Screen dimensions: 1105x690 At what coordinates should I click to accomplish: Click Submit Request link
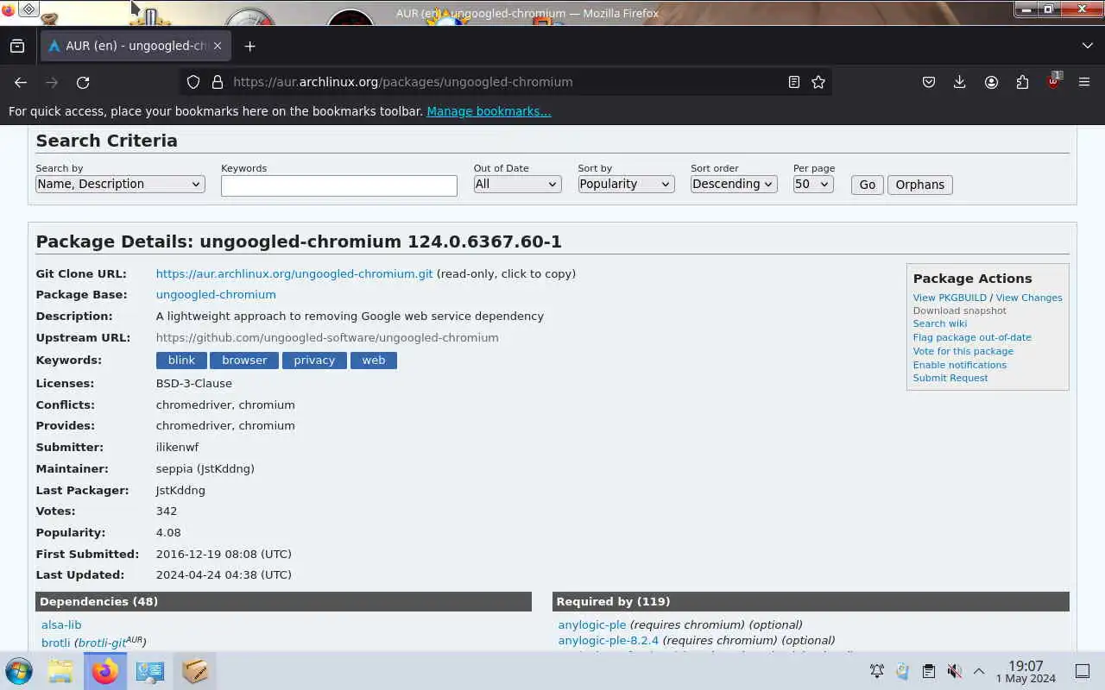(950, 378)
